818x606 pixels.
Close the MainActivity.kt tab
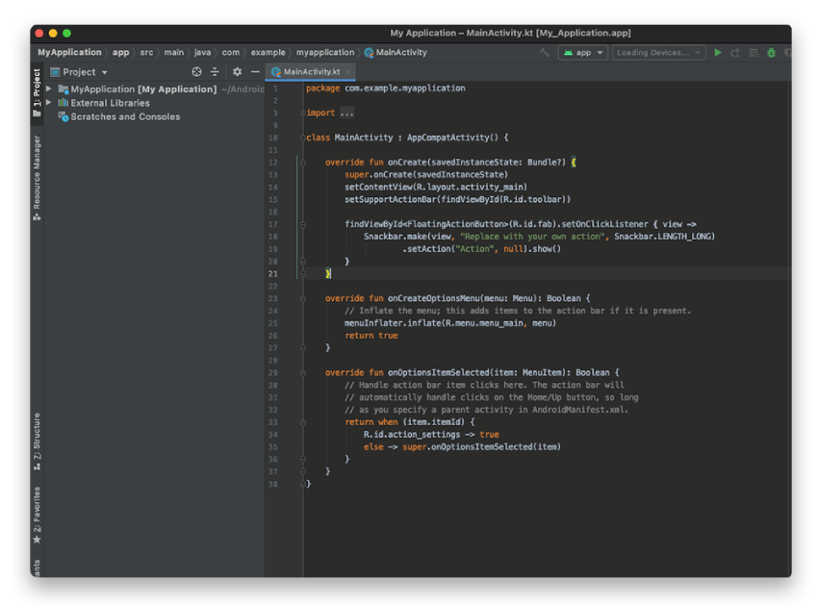(x=347, y=72)
